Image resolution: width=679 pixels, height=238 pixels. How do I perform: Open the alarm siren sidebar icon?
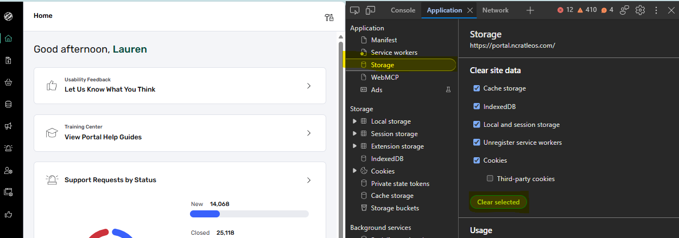coord(8,148)
